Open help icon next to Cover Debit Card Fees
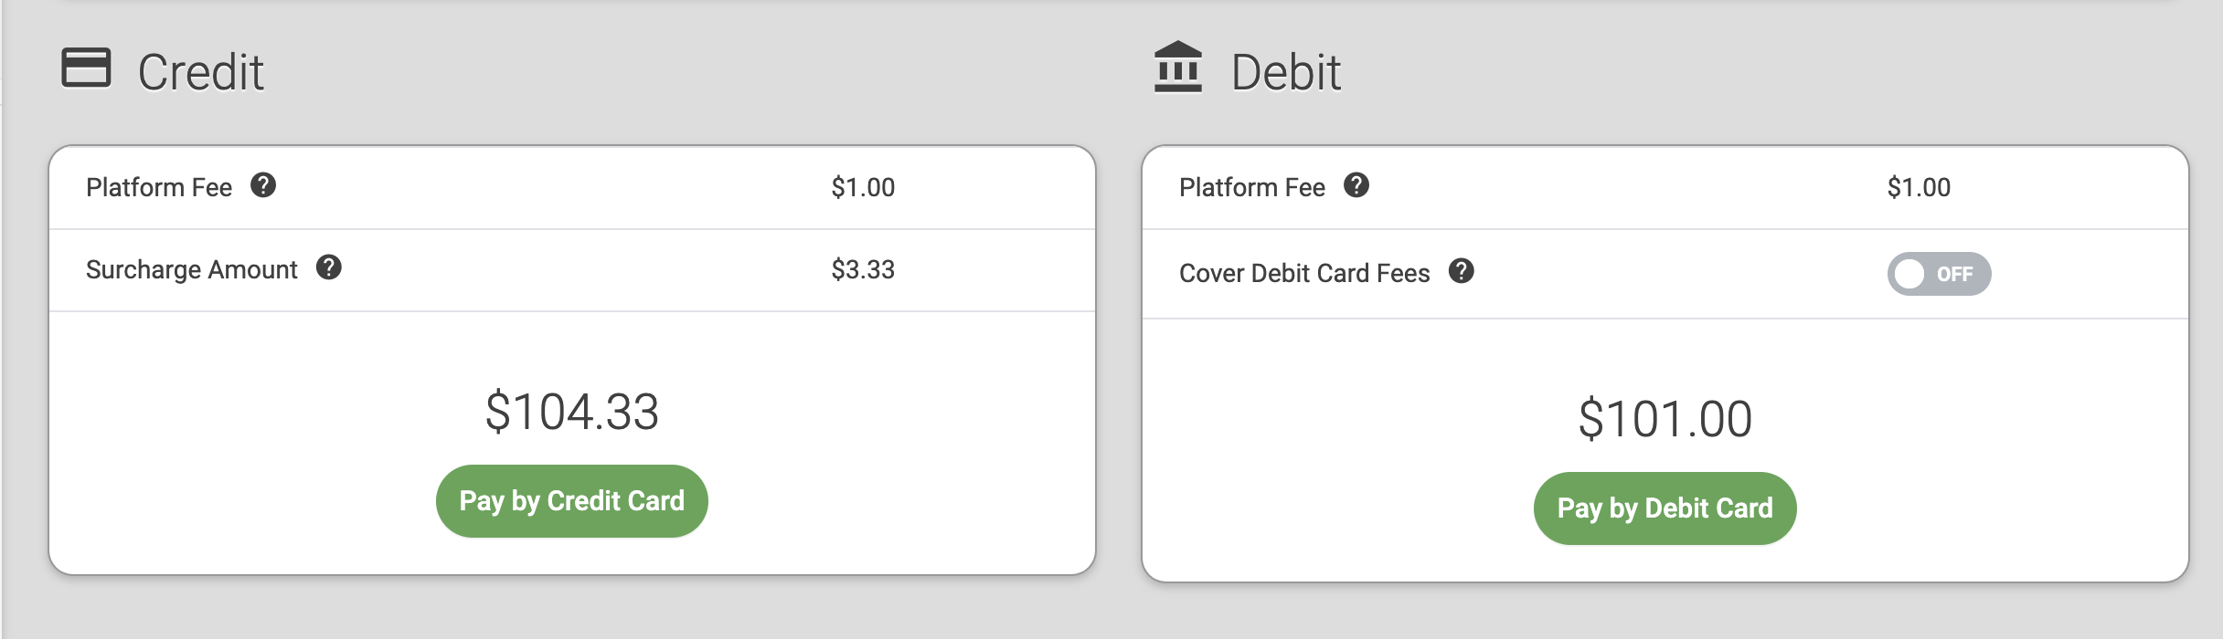This screenshot has height=639, width=2223. [x=1462, y=271]
